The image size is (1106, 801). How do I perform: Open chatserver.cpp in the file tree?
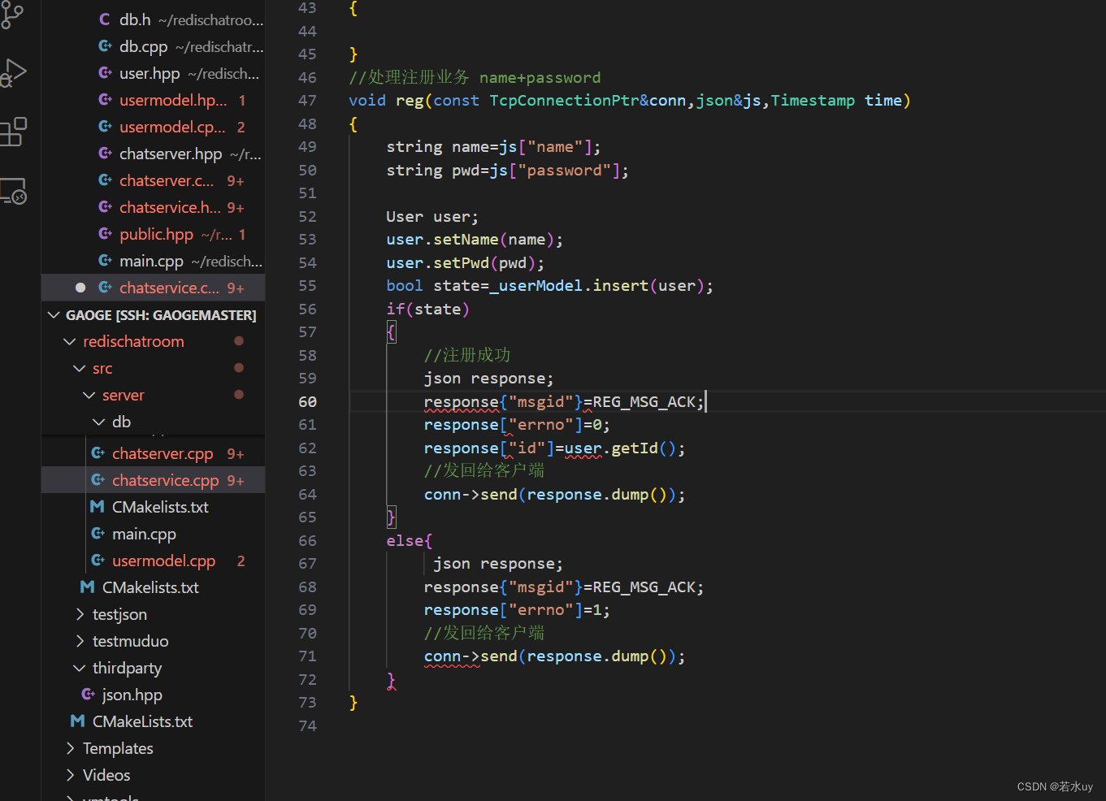pyautogui.click(x=163, y=453)
